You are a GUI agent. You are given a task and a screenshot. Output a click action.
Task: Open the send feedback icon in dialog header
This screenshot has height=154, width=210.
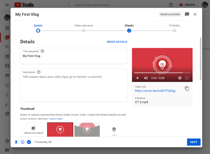[187, 14]
